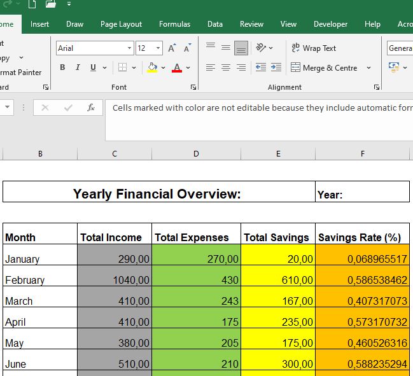
Task: Decrease indent
Action: tap(261, 67)
